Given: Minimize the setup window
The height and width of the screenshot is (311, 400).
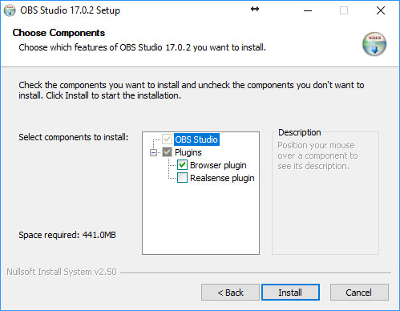Looking at the screenshot, I should click(308, 10).
